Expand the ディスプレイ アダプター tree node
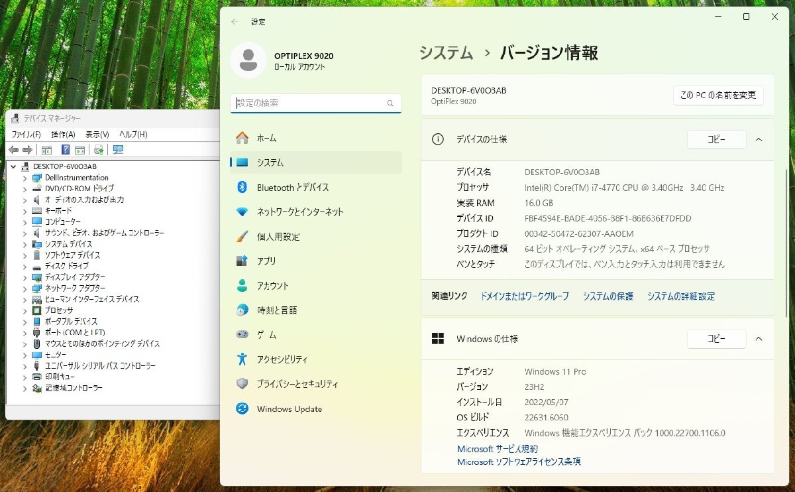Screen dimensions: 795x492 (x=25, y=277)
